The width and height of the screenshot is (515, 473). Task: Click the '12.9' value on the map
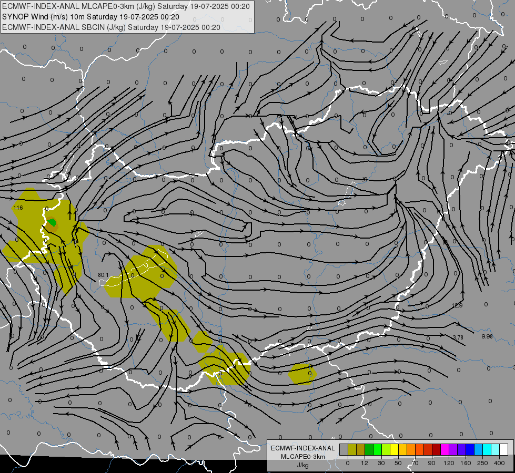pyautogui.click(x=457, y=305)
